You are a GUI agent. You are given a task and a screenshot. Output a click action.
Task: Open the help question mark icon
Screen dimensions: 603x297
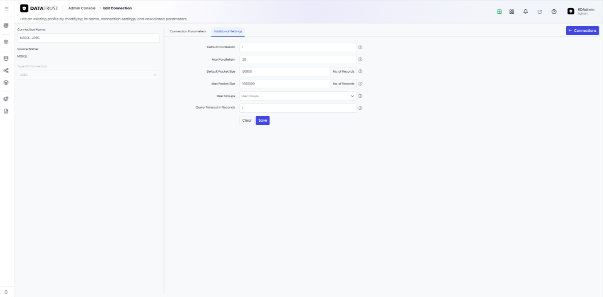[x=554, y=12]
